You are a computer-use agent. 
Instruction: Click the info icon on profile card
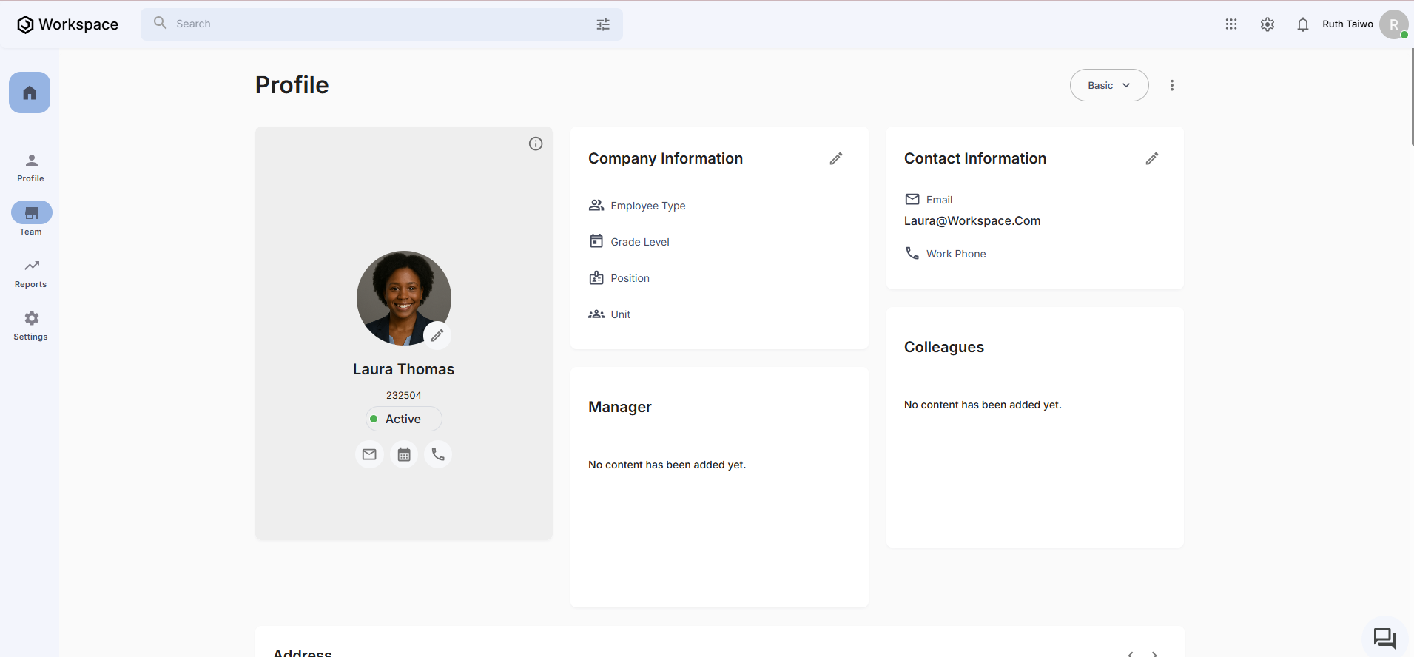pos(536,144)
